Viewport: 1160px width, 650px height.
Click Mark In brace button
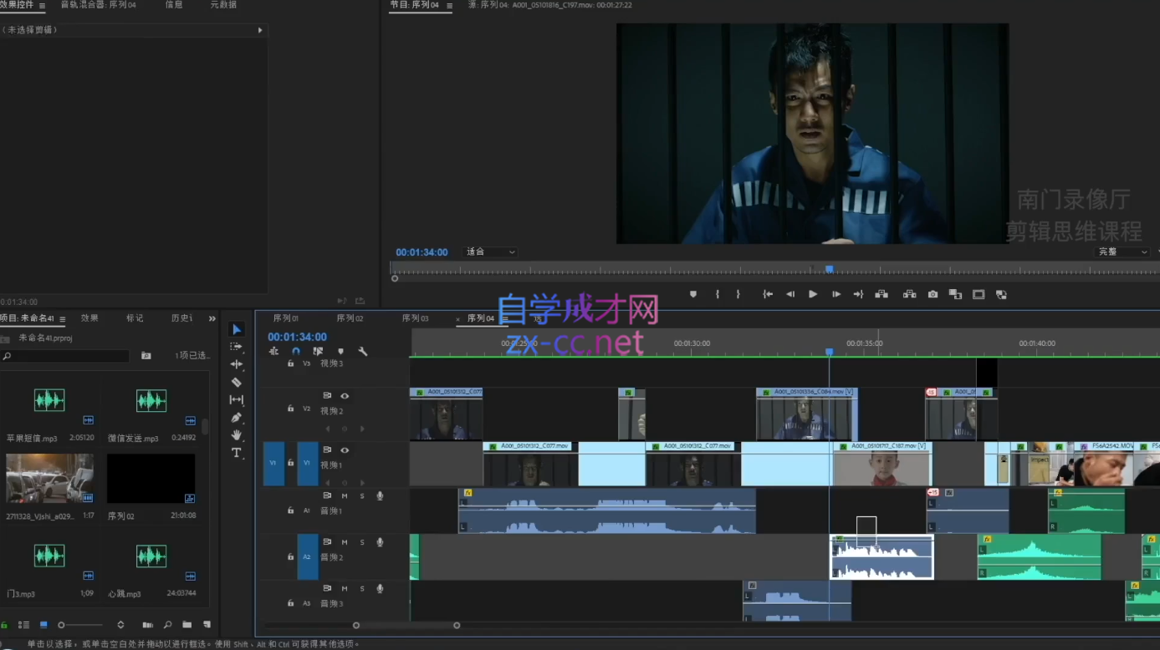[717, 294]
